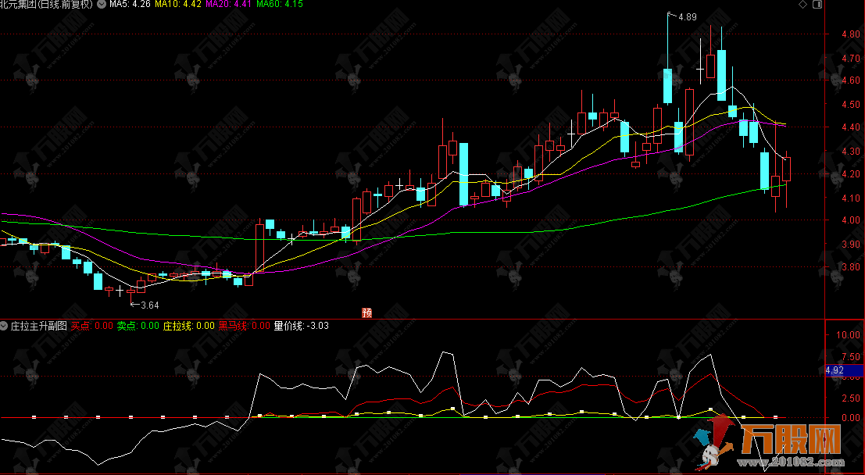The image size is (865, 475).
Task: Click the 黑马线 indicator label
Action: pos(244,326)
